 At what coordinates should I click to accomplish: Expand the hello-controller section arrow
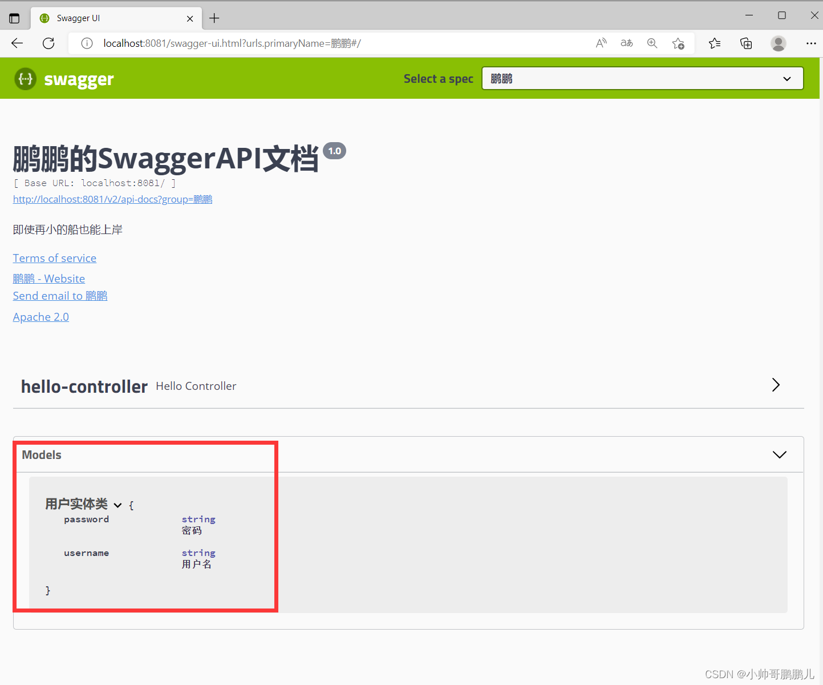tap(776, 385)
